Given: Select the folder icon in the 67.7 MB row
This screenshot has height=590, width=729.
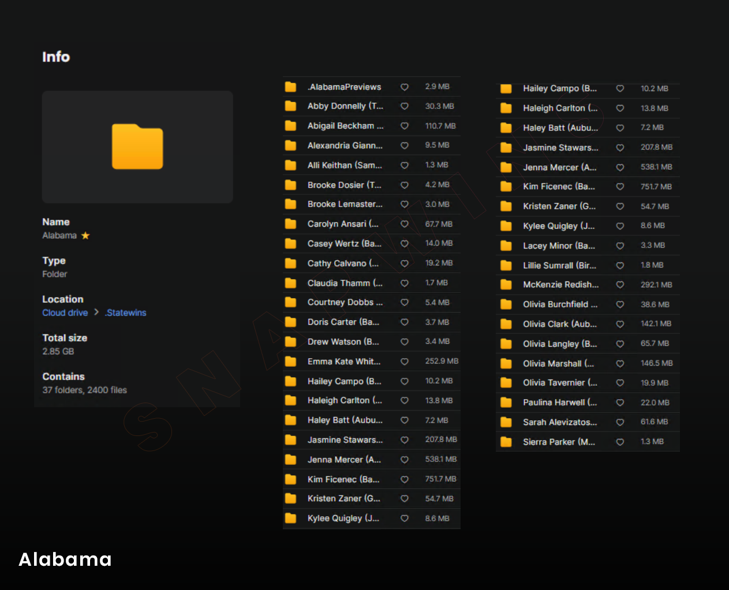Looking at the screenshot, I should click(x=291, y=224).
